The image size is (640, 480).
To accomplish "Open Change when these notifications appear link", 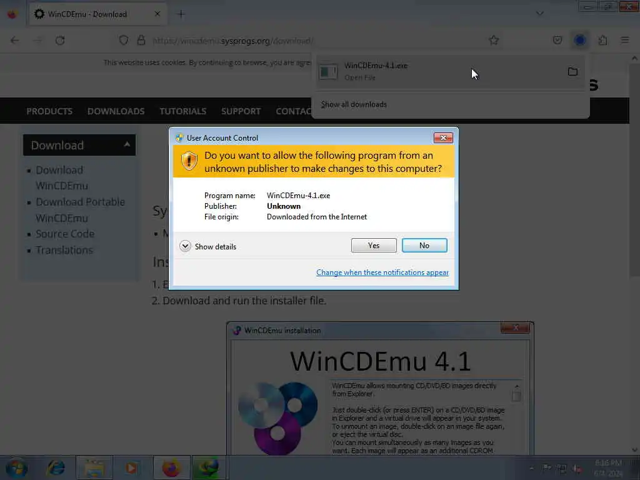I will (x=382, y=272).
